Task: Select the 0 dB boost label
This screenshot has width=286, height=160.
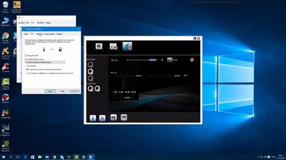Action: 115,92
